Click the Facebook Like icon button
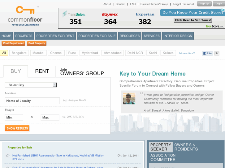The width and height of the screenshot is (225, 168). (207, 53)
